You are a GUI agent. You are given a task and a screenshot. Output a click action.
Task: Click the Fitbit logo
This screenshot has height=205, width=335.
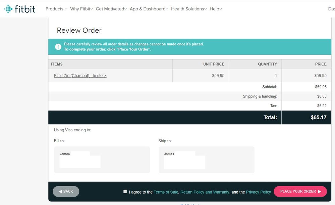coord(19,9)
